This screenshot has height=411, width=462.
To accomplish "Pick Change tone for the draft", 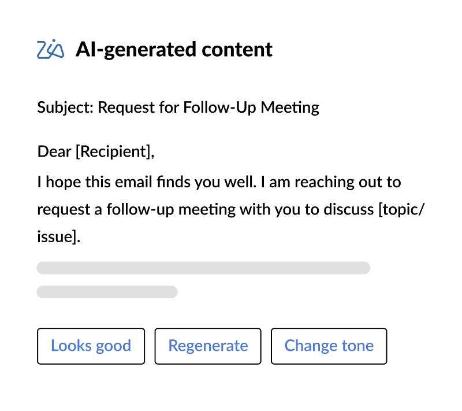I will (329, 346).
